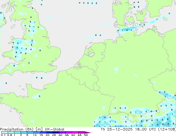The width and height of the screenshot is (176, 136).
Task: Click the "Precipitation (6h)" title text
Action: [x=17, y=129]
